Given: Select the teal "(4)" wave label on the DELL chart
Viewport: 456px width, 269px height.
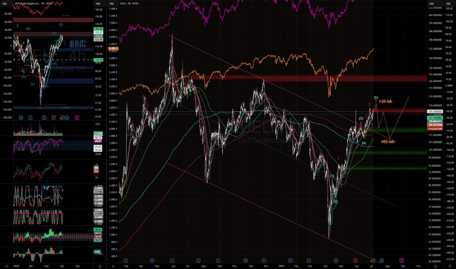Looking at the screenshot, I should (x=364, y=143).
